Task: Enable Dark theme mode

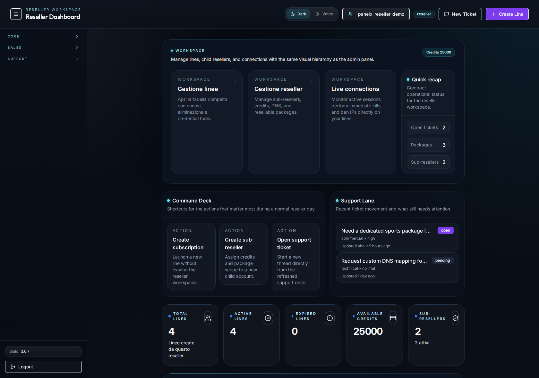Action: (298, 14)
